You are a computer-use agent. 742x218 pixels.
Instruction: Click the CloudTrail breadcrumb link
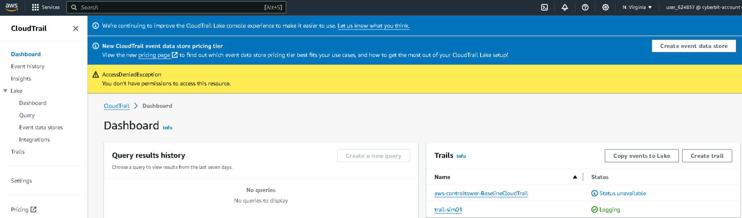[117, 106]
